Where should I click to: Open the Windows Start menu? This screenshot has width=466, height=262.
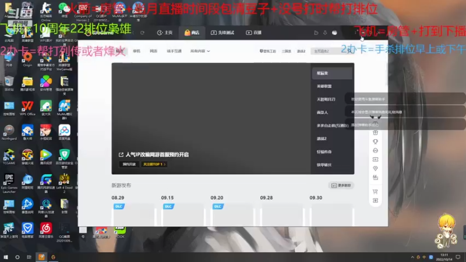coord(5,257)
